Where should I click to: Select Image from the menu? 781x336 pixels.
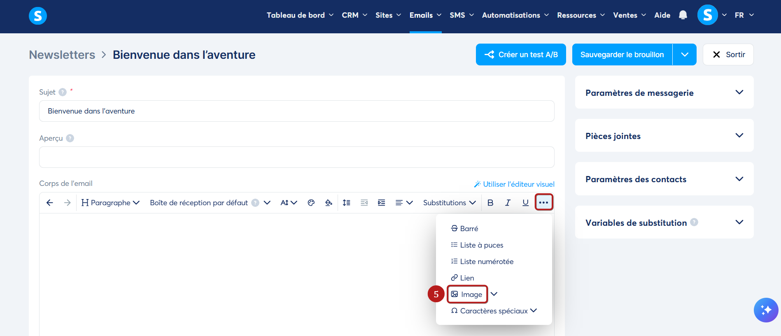[467, 294]
